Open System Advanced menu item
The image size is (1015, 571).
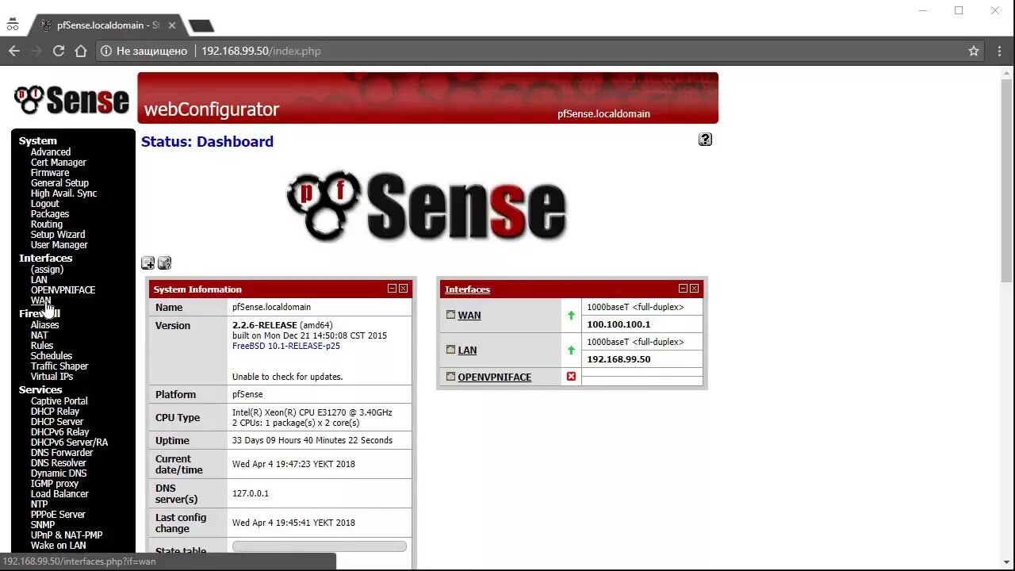click(x=51, y=152)
